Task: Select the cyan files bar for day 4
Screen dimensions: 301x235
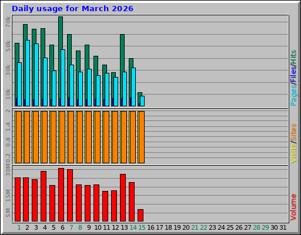Action: [x=45, y=82]
